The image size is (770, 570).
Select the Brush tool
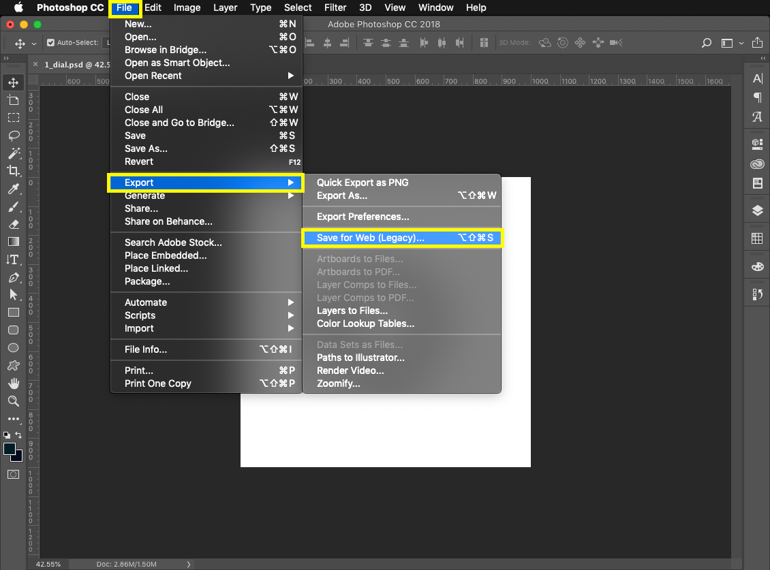click(x=13, y=207)
